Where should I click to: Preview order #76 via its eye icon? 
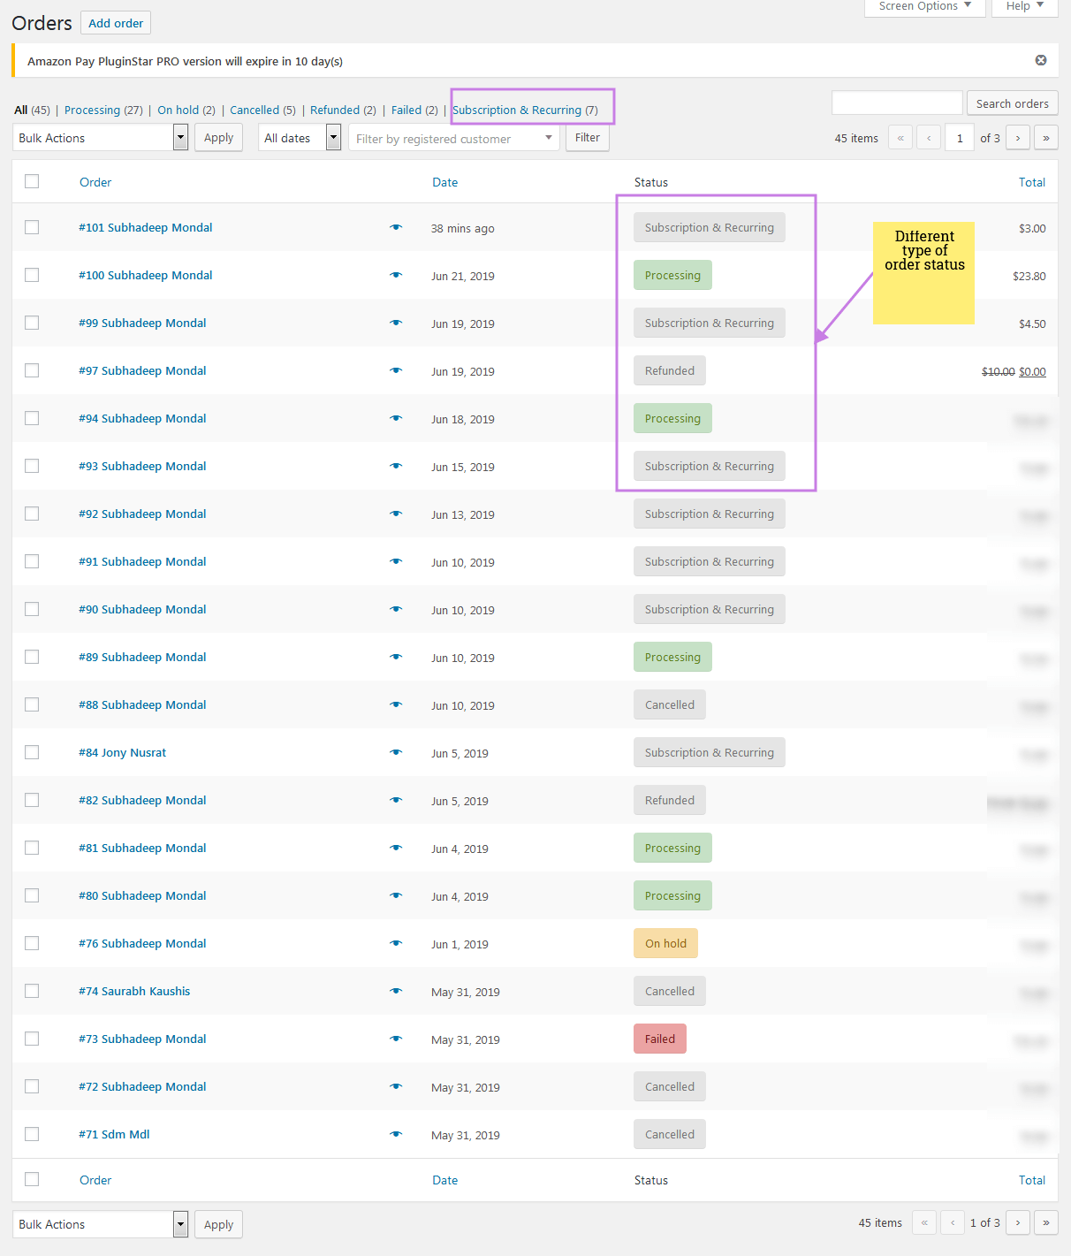[396, 943]
